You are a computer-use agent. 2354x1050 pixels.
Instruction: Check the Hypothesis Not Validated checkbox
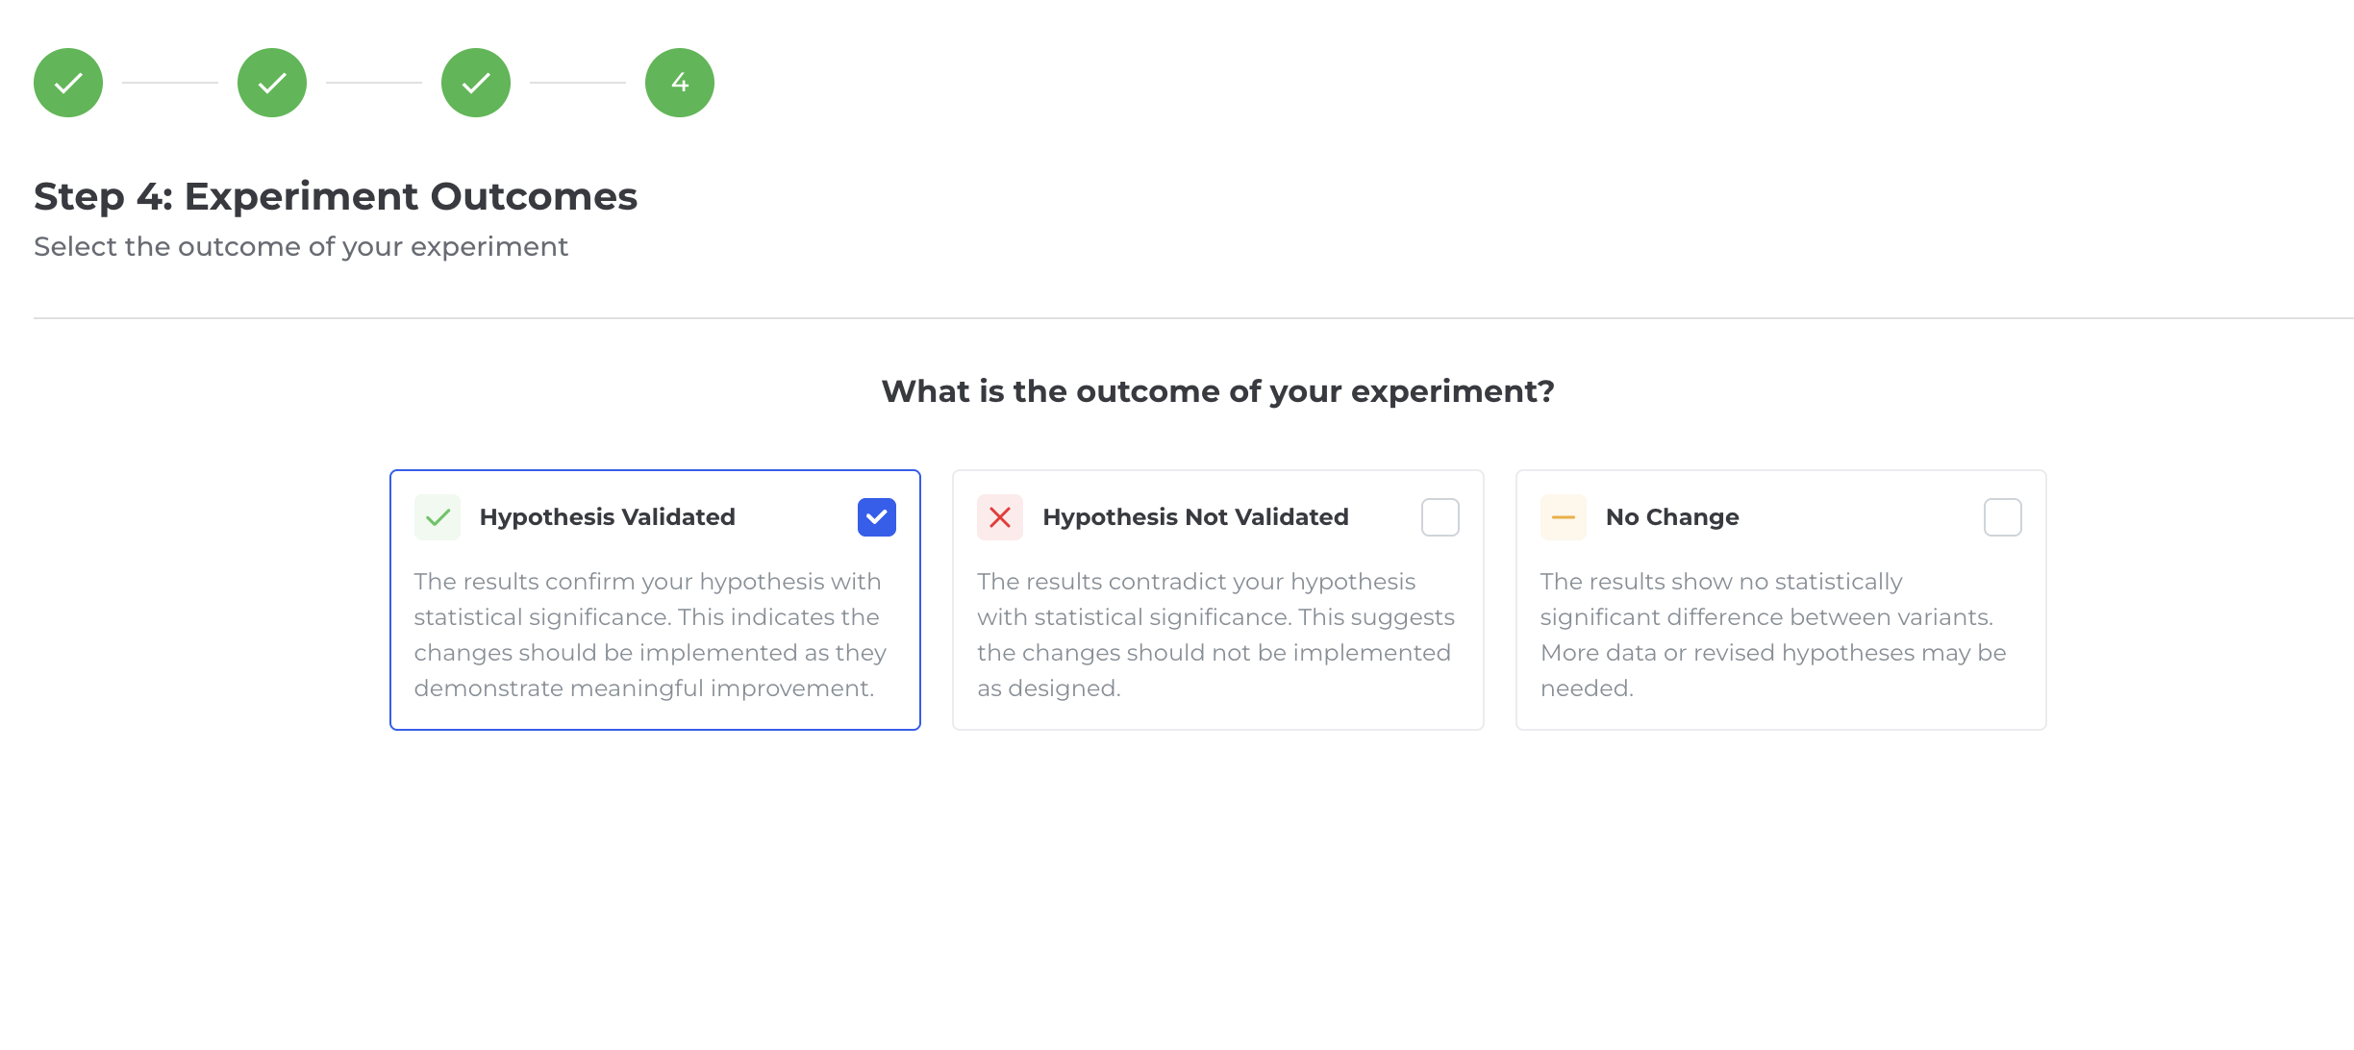click(x=1440, y=516)
